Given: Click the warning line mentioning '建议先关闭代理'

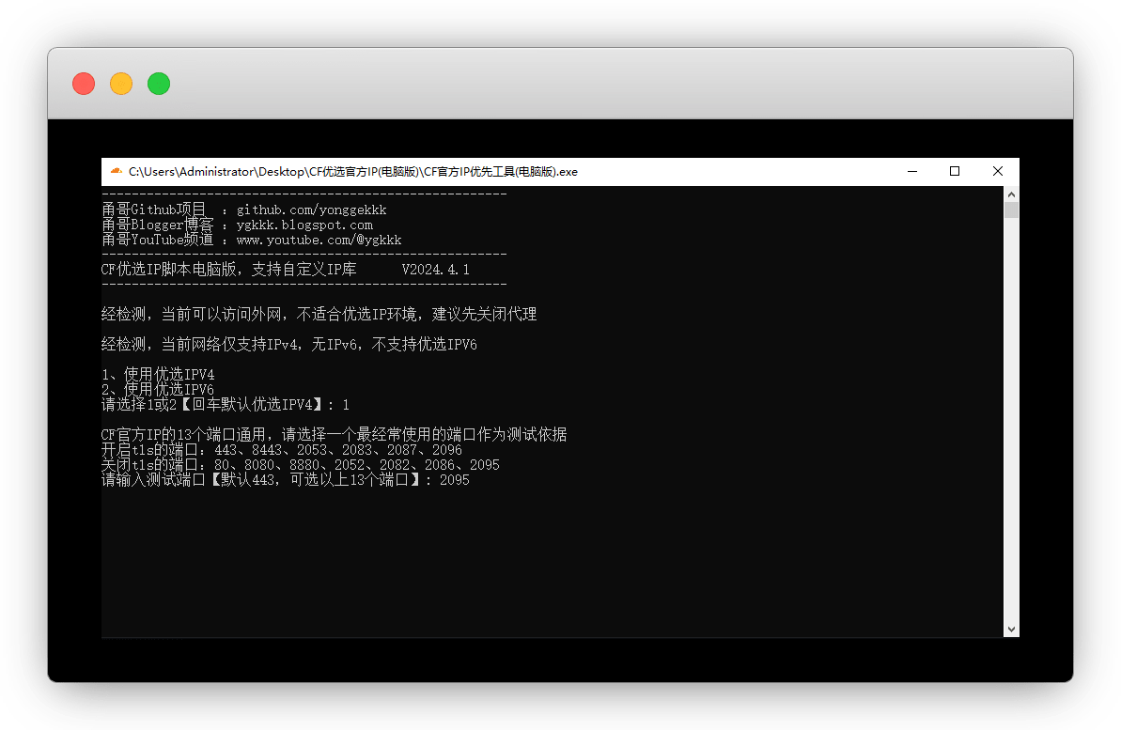Looking at the screenshot, I should (319, 315).
